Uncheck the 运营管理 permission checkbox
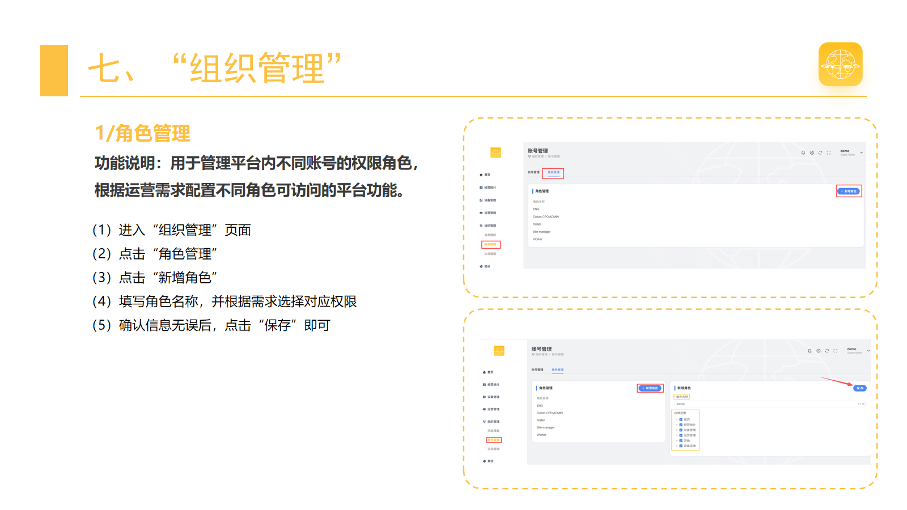 coord(681,435)
